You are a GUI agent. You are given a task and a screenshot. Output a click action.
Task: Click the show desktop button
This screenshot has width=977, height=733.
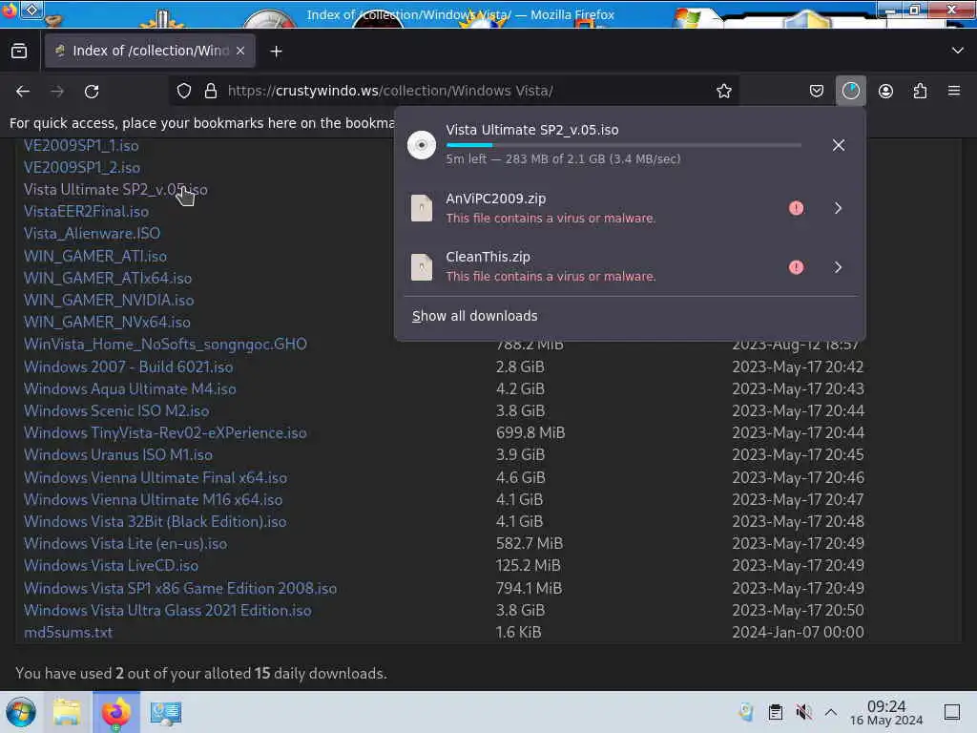[952, 712]
